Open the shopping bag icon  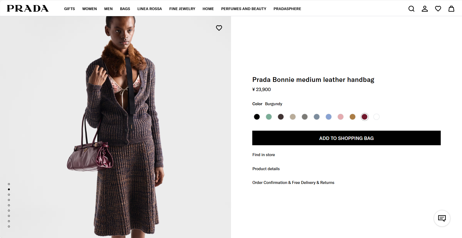(451, 9)
